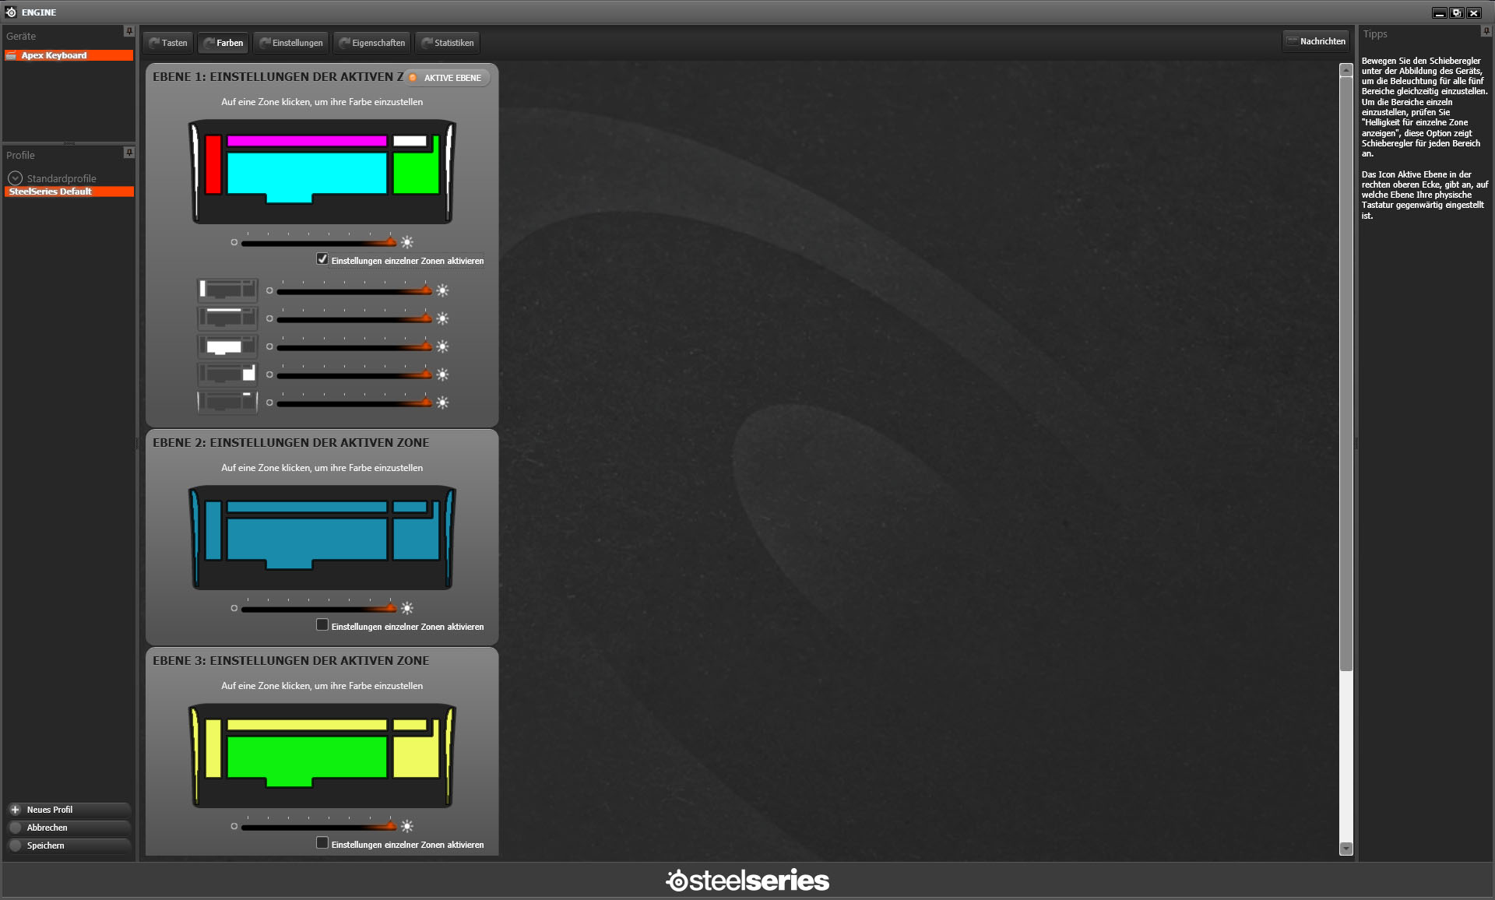Select the green right zone in Ebene 1

click(x=417, y=173)
